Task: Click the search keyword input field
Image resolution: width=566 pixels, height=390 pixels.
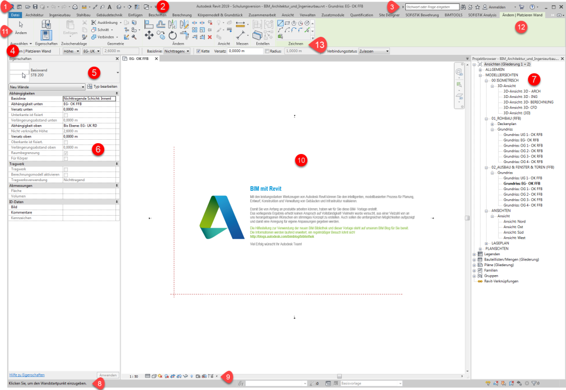Action: click(432, 7)
